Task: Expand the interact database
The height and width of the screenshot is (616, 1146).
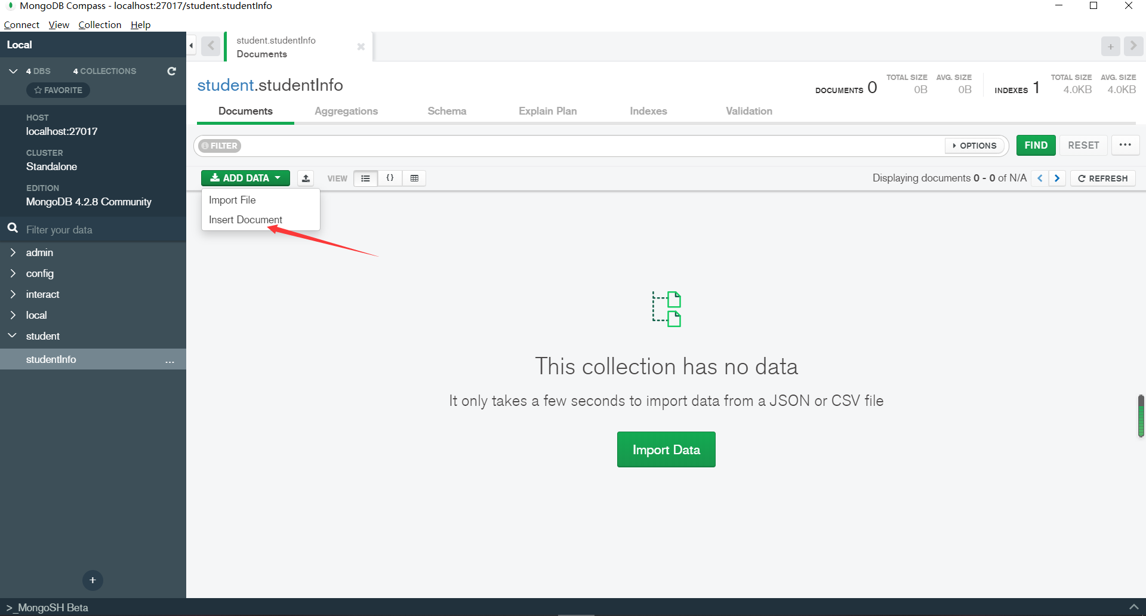Action: [x=13, y=294]
